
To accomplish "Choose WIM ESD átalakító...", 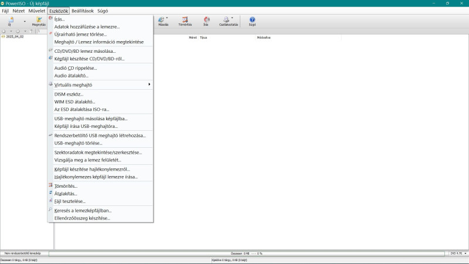I will coord(100,101).
